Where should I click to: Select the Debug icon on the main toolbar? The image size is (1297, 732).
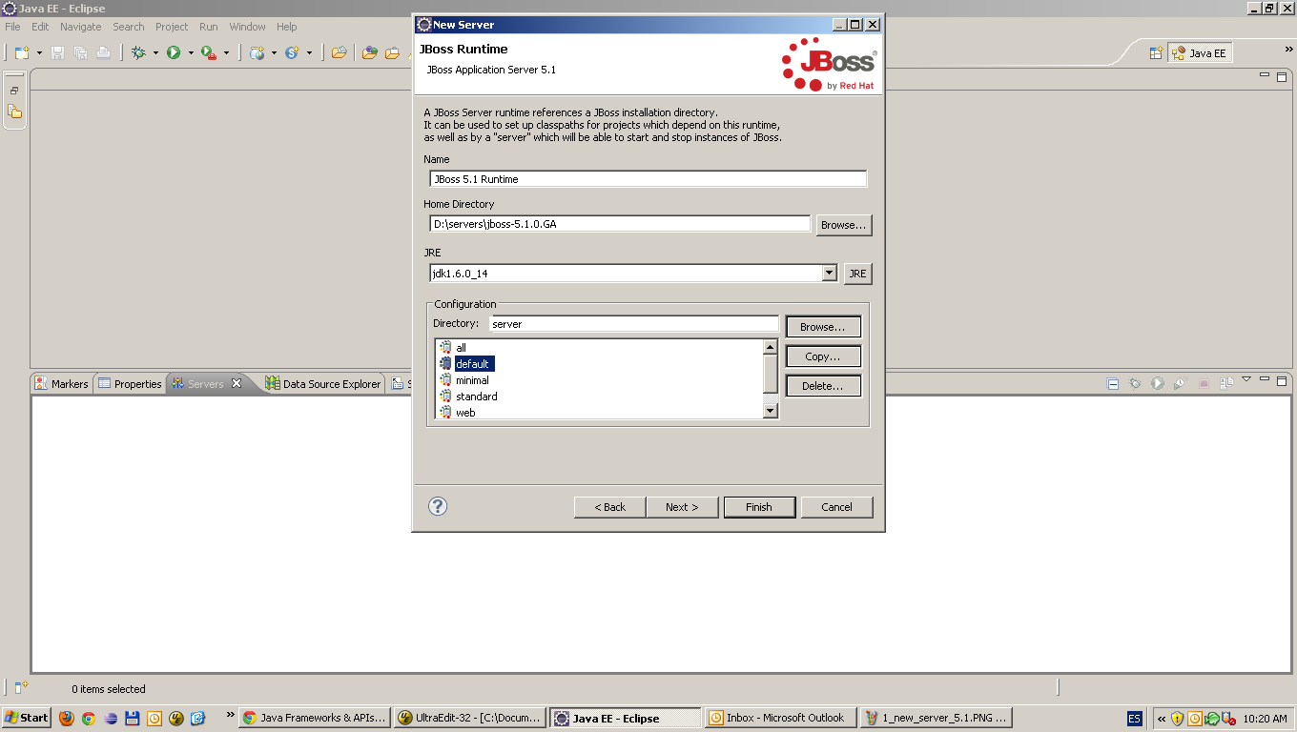[x=139, y=53]
